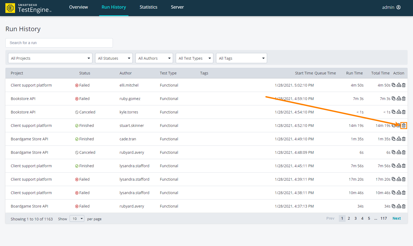Jump to page 117 of results
This screenshot has height=246, width=413.
point(384,218)
